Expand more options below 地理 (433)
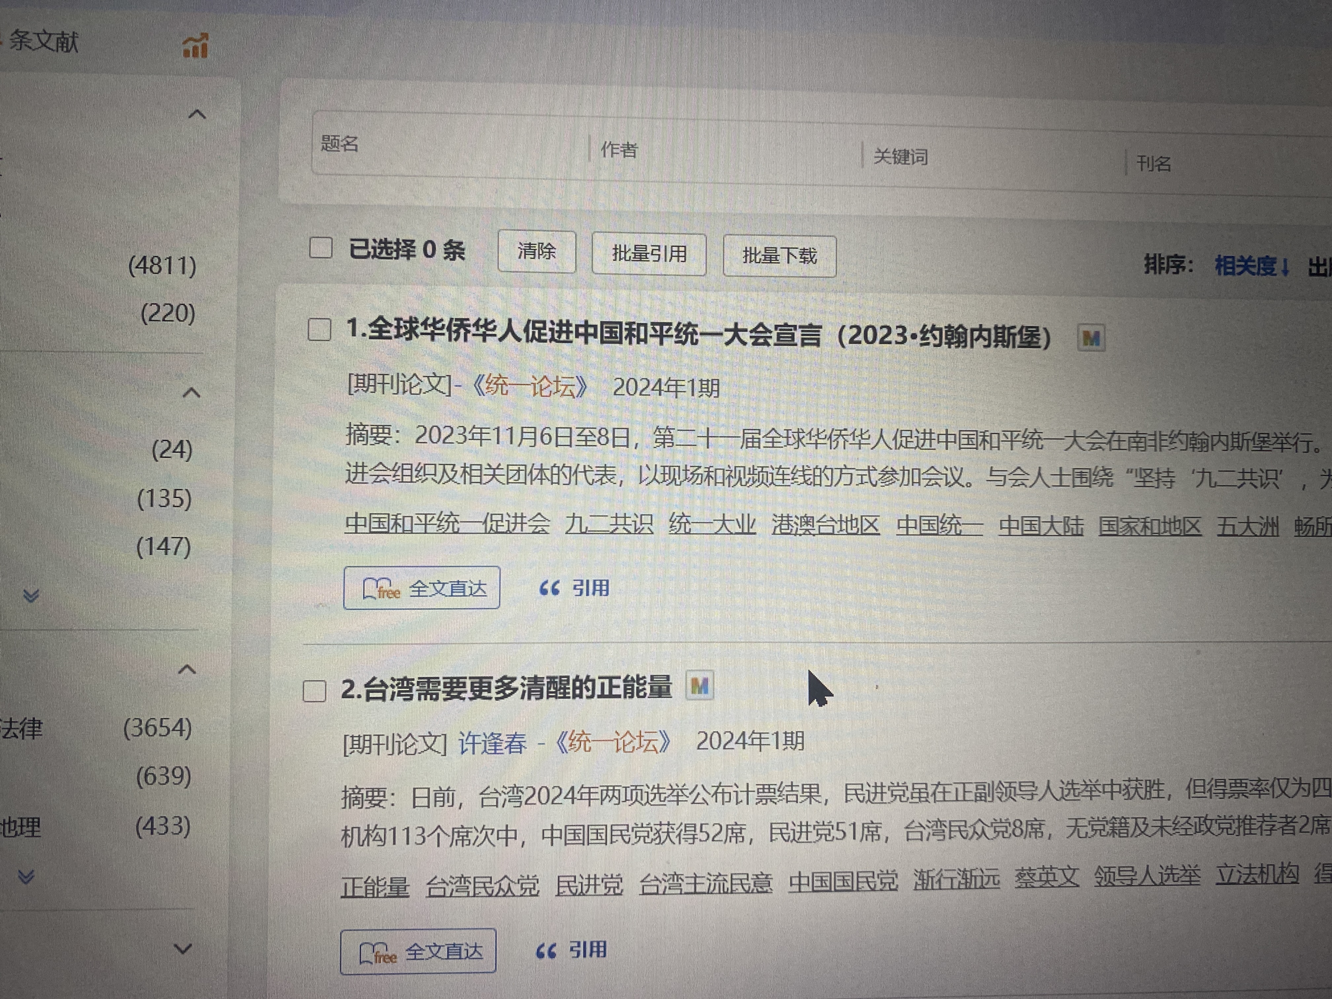Image resolution: width=1332 pixels, height=999 pixels. point(26,876)
